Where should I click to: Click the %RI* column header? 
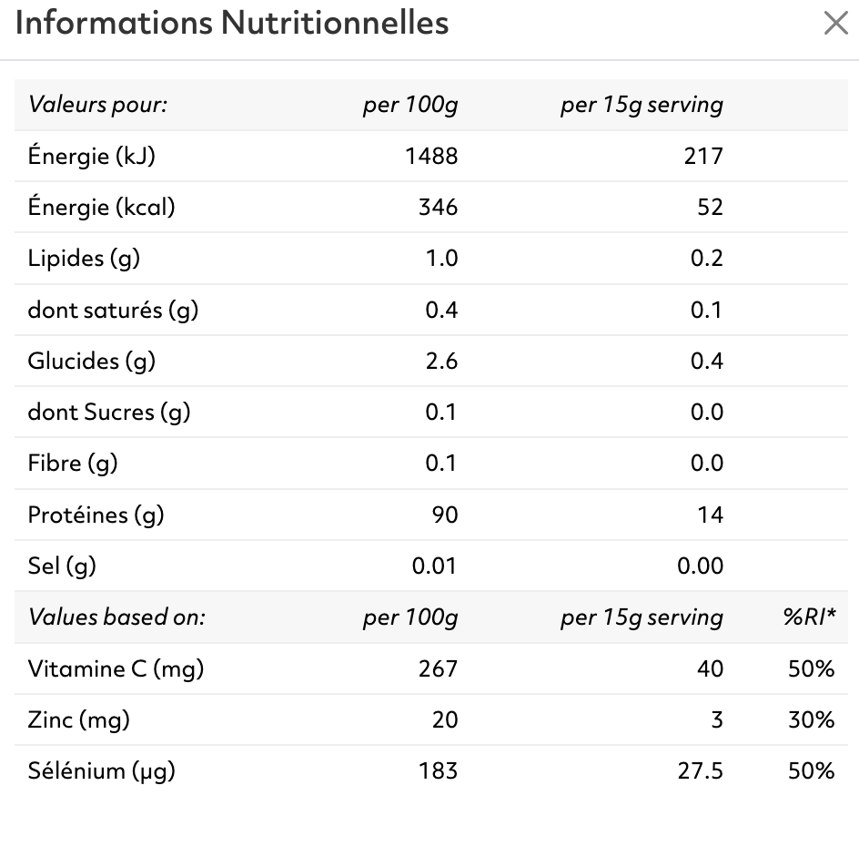808,617
